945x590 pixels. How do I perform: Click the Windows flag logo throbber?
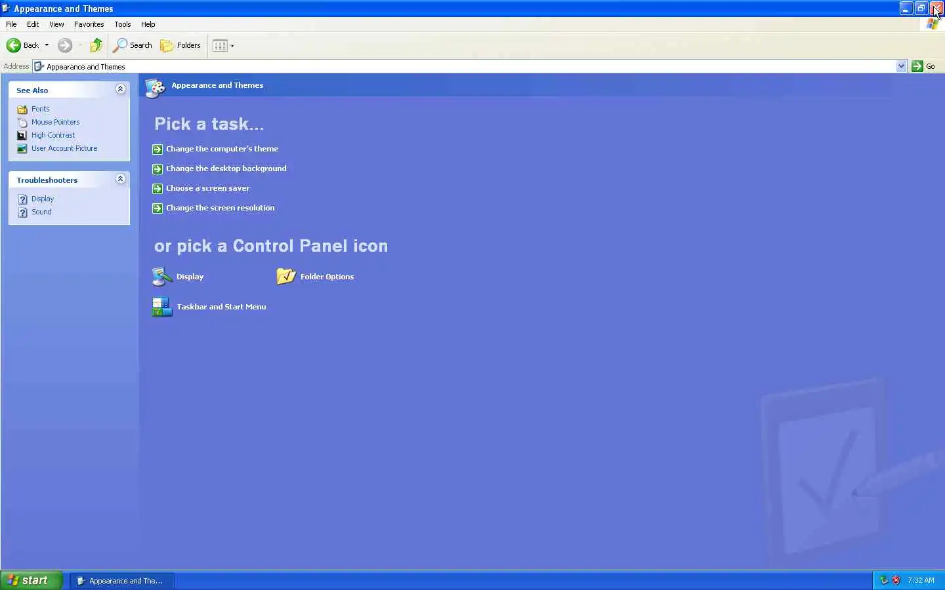tap(933, 24)
